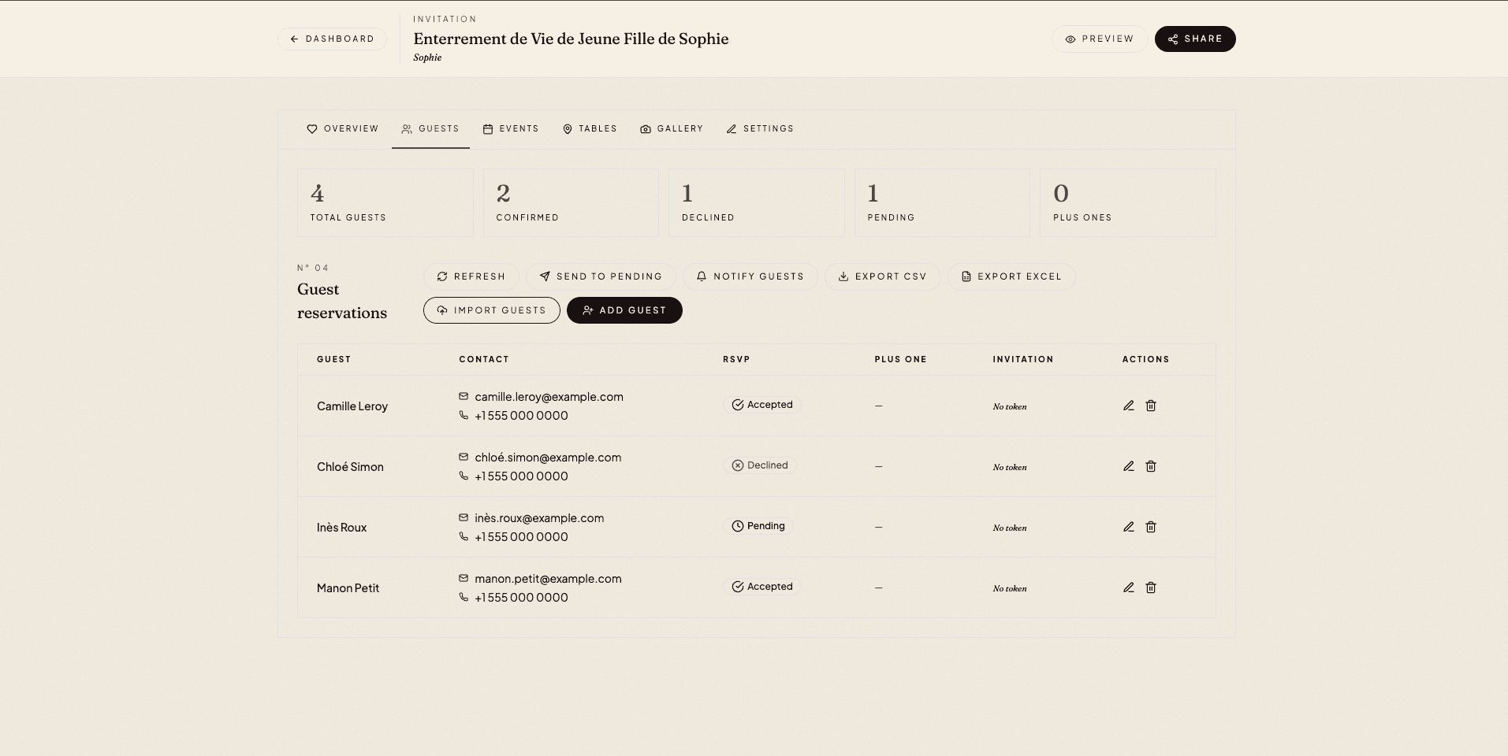Click email camille.leroy@example.com
Image resolution: width=1508 pixels, height=756 pixels.
(x=549, y=397)
